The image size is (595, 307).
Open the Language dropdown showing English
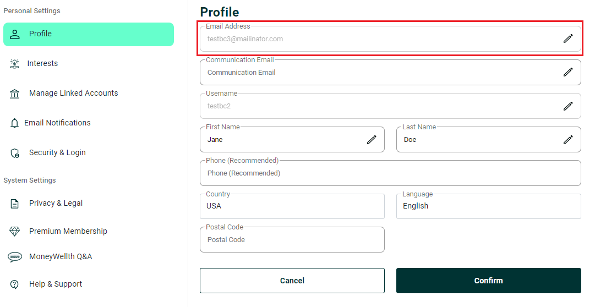pos(488,206)
